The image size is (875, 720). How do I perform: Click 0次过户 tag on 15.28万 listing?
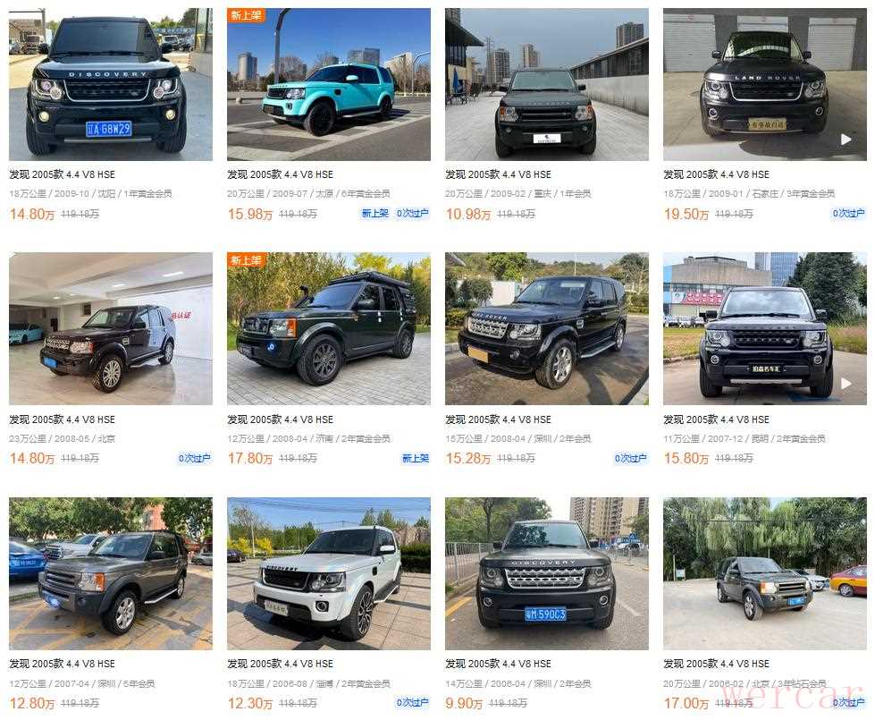coord(631,458)
